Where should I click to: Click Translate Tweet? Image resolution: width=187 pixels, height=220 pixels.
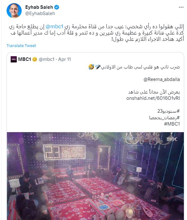click(21, 46)
